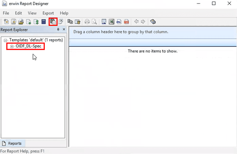This screenshot has width=237, height=154.
Task: Export the report as PDF icon
Action: [126, 22]
